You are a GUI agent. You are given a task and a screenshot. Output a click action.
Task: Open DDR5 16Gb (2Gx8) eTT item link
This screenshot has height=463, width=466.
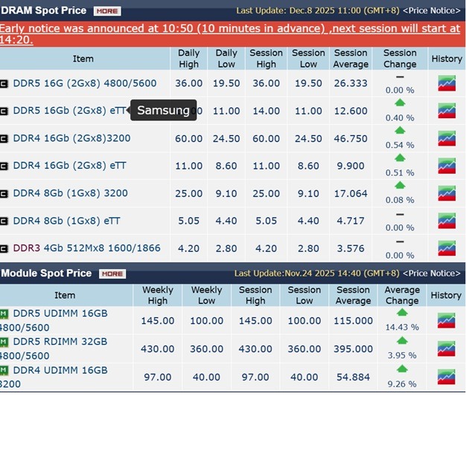click(69, 111)
